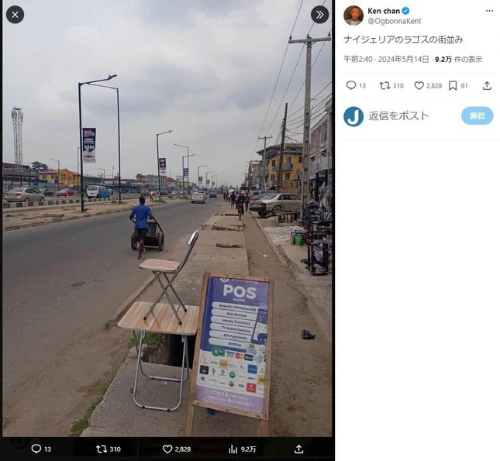This screenshot has height=461, width=500.
Task: Bookmark the tweet with bookmark icon
Action: [x=453, y=85]
